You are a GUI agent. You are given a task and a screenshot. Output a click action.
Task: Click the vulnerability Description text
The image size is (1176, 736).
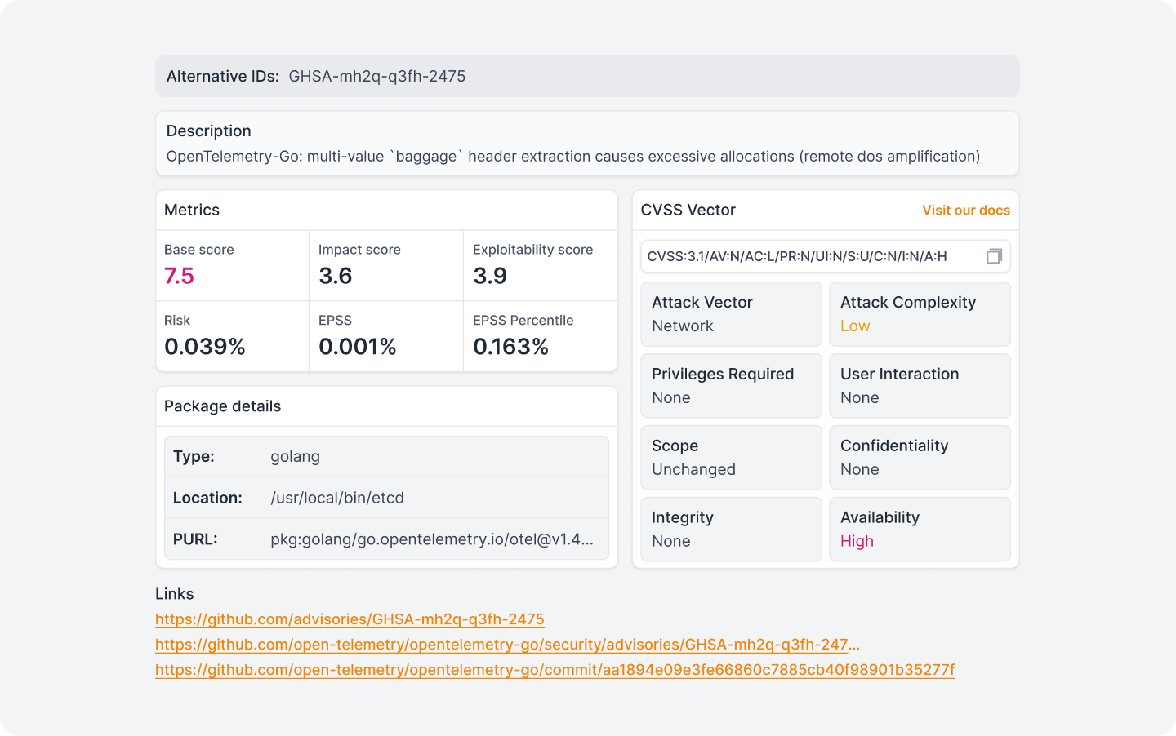[x=572, y=156]
